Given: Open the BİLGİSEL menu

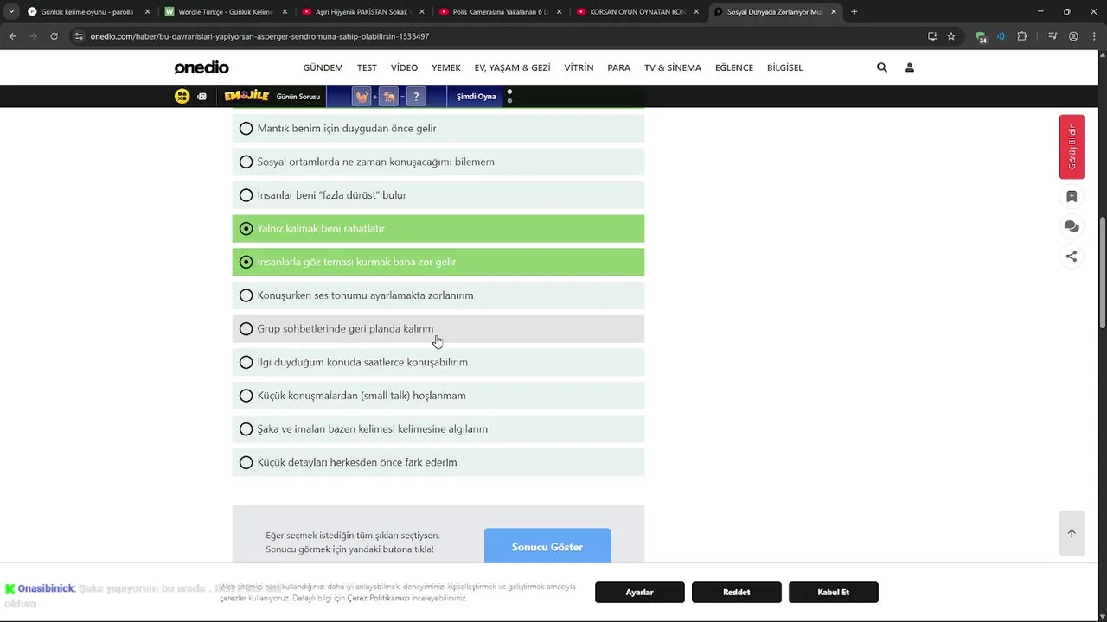Looking at the screenshot, I should [x=784, y=67].
